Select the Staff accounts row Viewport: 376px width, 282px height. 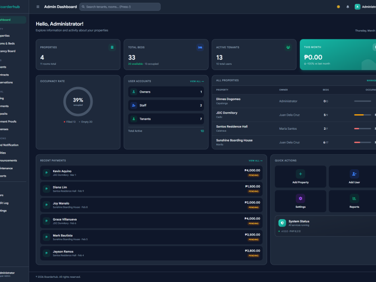(166, 105)
